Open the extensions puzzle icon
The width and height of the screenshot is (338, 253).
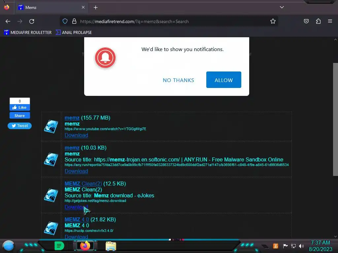click(x=318, y=21)
